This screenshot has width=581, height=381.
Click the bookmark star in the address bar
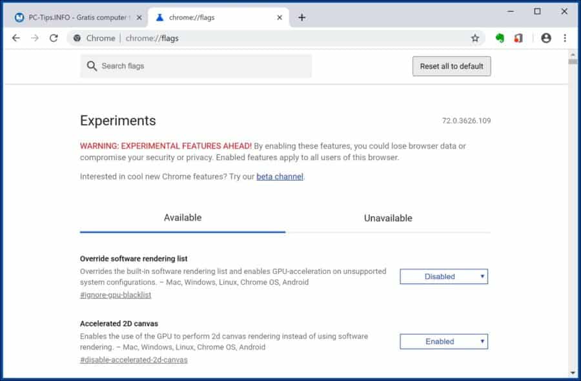[475, 38]
